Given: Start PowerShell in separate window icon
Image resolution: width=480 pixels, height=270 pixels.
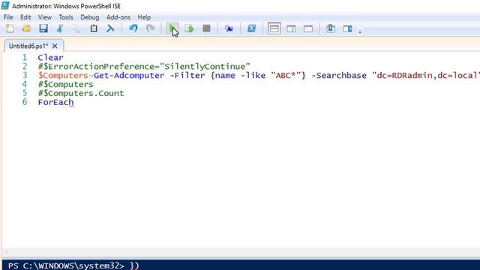Looking at the screenshot, I should tap(252, 28).
